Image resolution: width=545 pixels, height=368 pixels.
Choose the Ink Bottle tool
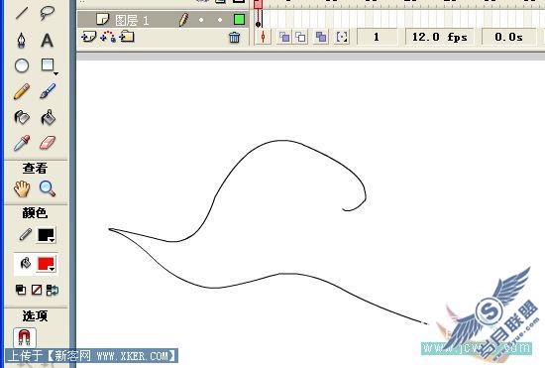pyautogui.click(x=22, y=117)
